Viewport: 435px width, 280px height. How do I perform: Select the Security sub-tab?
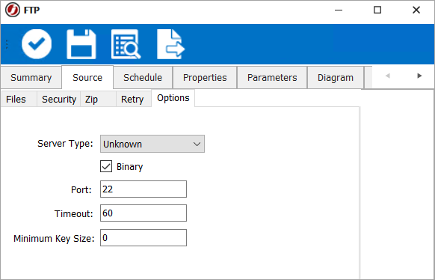pos(59,99)
